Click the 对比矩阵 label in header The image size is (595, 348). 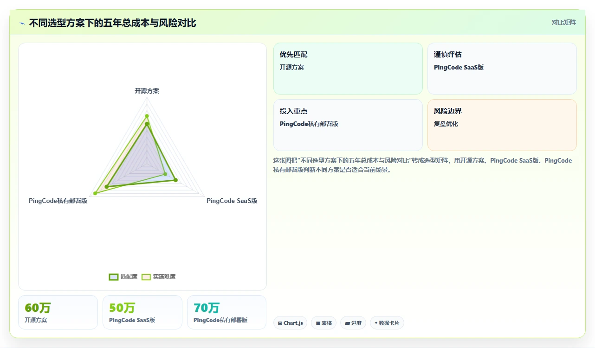pos(563,22)
